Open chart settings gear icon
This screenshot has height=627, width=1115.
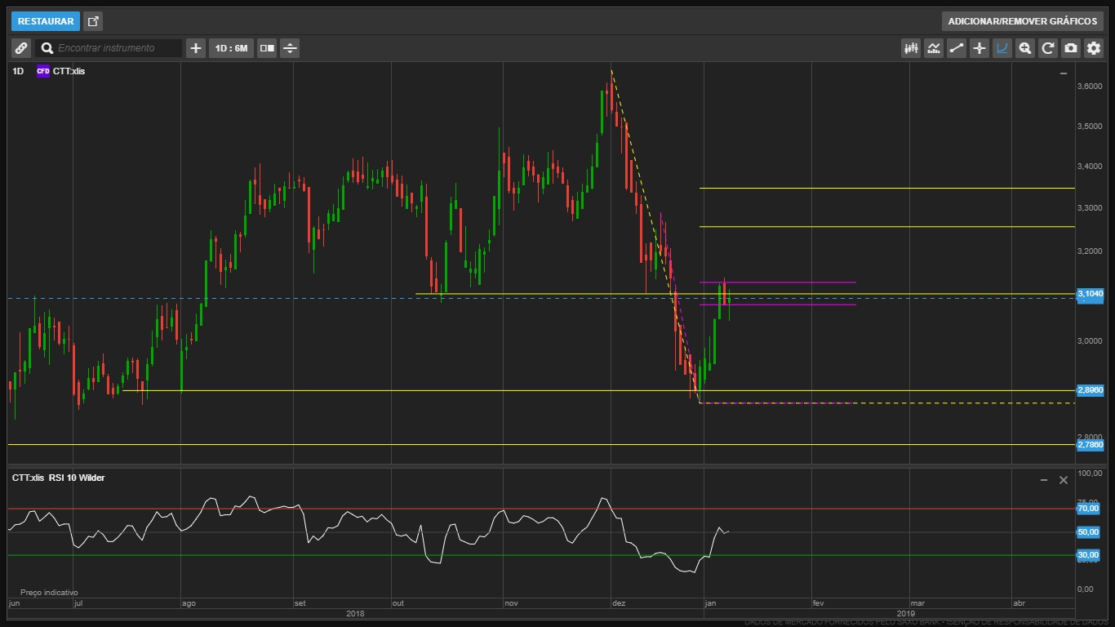pyautogui.click(x=1094, y=48)
